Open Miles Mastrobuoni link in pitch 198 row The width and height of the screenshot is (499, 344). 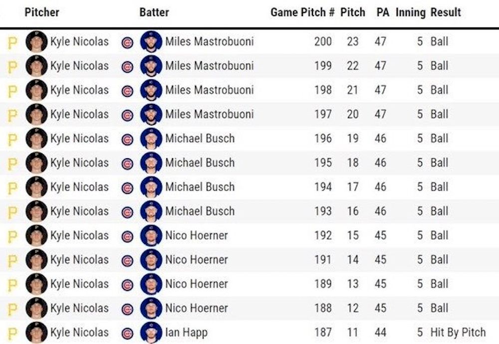210,90
